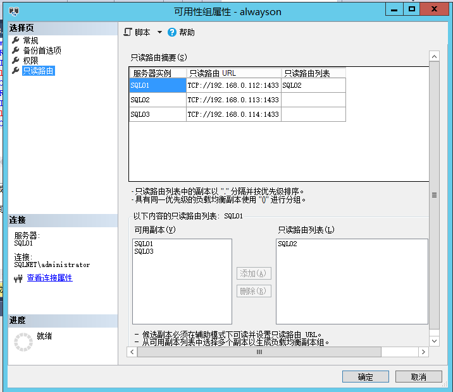This screenshot has height=392, width=453.
Task: Click the blue question mark help icon
Action: point(171,32)
